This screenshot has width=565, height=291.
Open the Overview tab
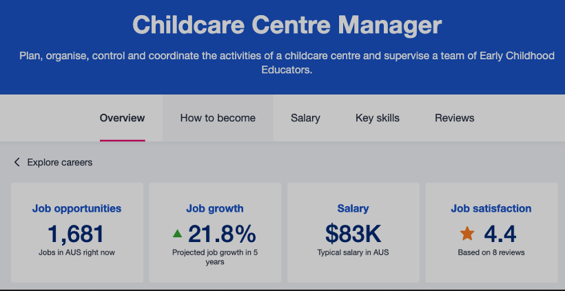coord(122,118)
